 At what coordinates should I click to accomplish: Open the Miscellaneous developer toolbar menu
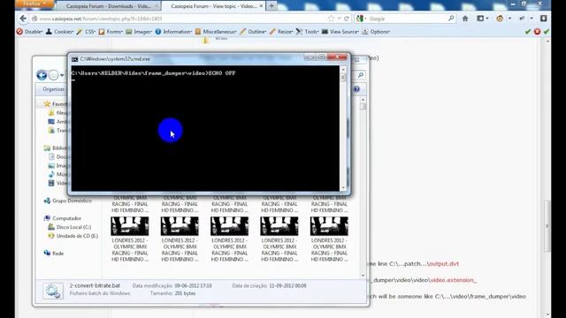[216, 32]
